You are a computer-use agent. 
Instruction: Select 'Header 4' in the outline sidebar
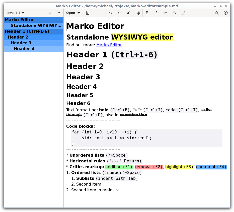coord(34,49)
